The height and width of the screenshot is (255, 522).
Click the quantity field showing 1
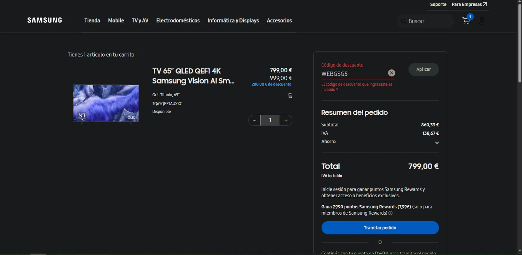[x=270, y=120]
